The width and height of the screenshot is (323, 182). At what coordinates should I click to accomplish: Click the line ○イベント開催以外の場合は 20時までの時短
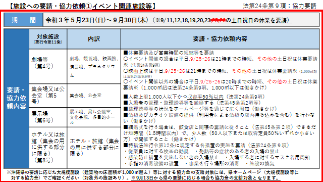(220, 84)
